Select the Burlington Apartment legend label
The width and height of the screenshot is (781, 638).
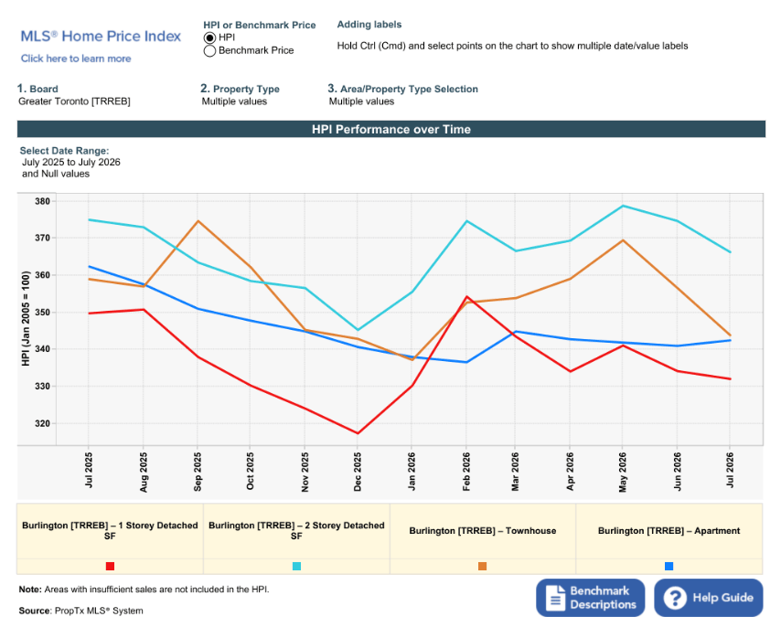coord(669,531)
